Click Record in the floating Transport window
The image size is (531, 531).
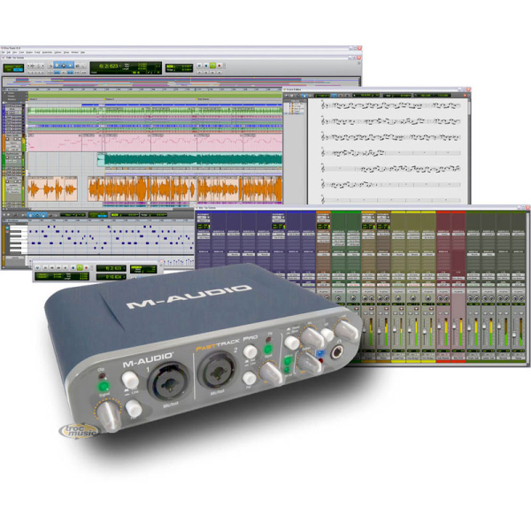(x=86, y=267)
